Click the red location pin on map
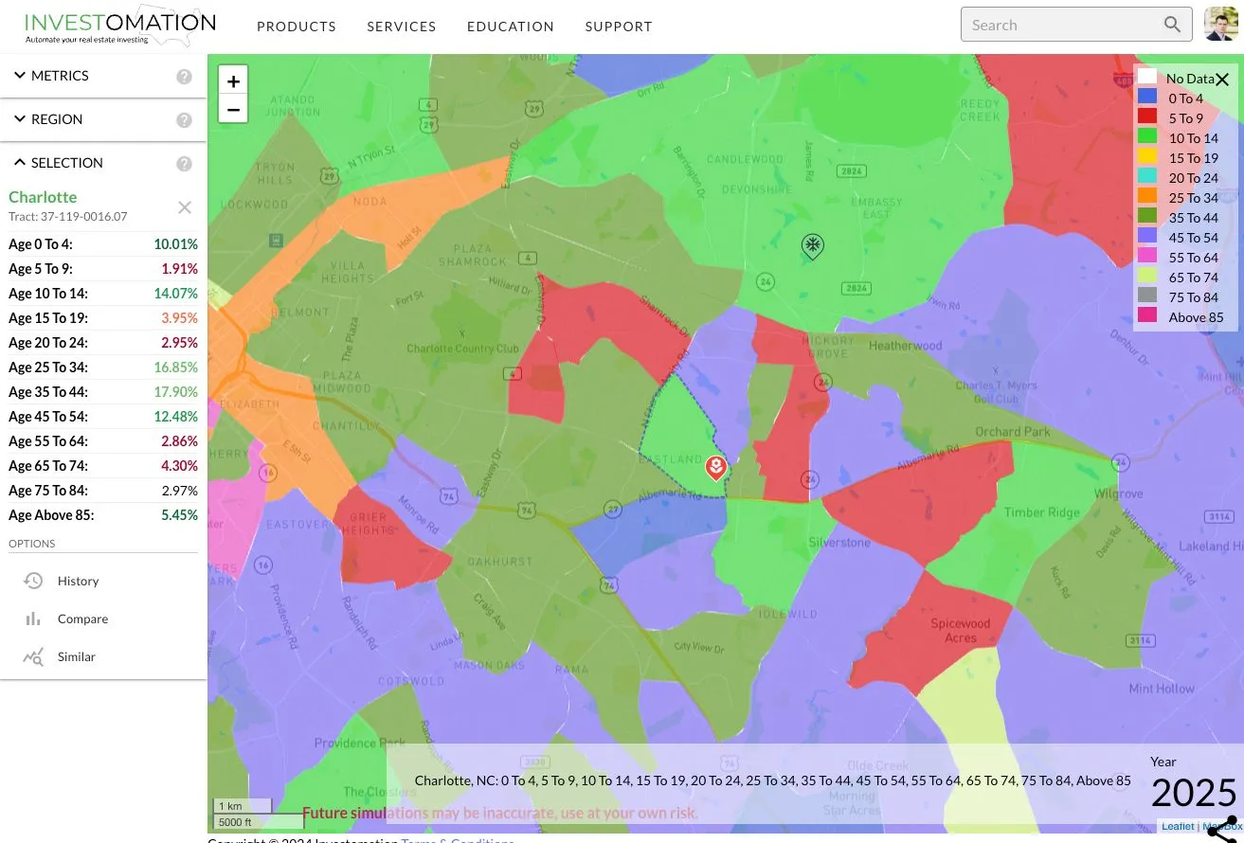The width and height of the screenshot is (1244, 843). pos(715,468)
